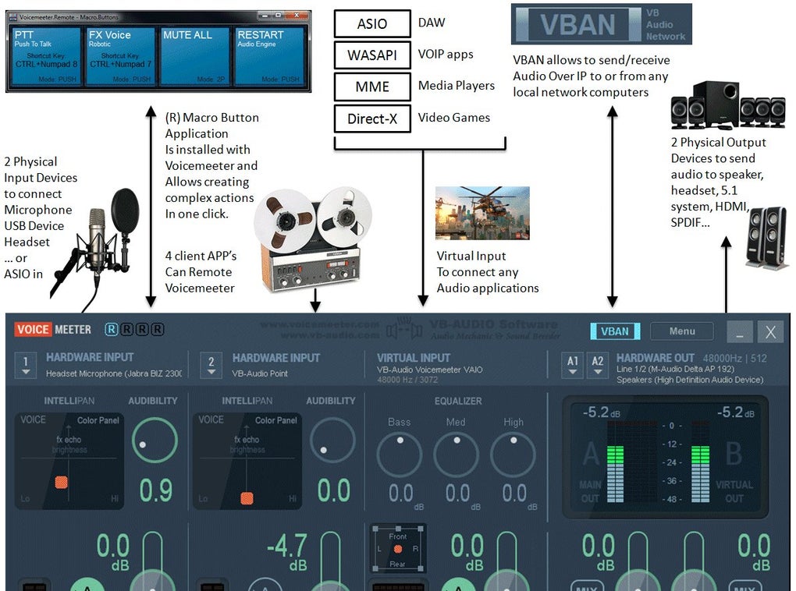Click the helicopter video game thumbnail

click(x=482, y=213)
